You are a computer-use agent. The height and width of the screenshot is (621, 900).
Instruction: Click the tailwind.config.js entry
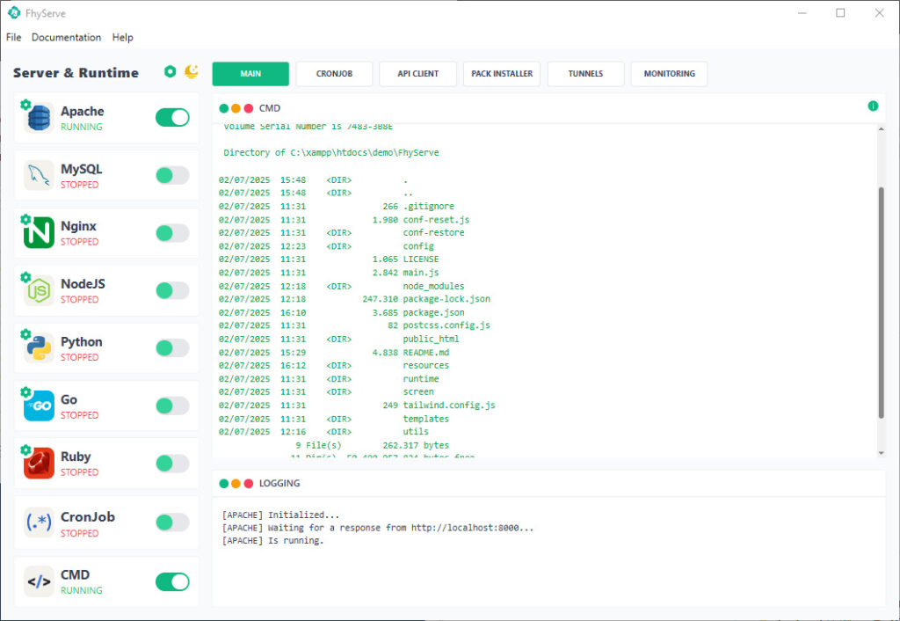(x=449, y=405)
